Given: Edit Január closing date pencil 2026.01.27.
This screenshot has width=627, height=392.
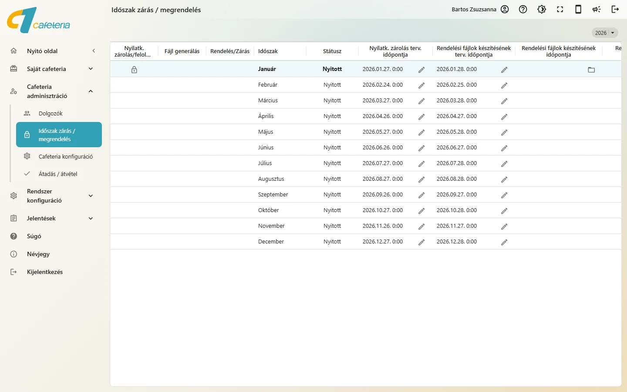Looking at the screenshot, I should click(421, 70).
